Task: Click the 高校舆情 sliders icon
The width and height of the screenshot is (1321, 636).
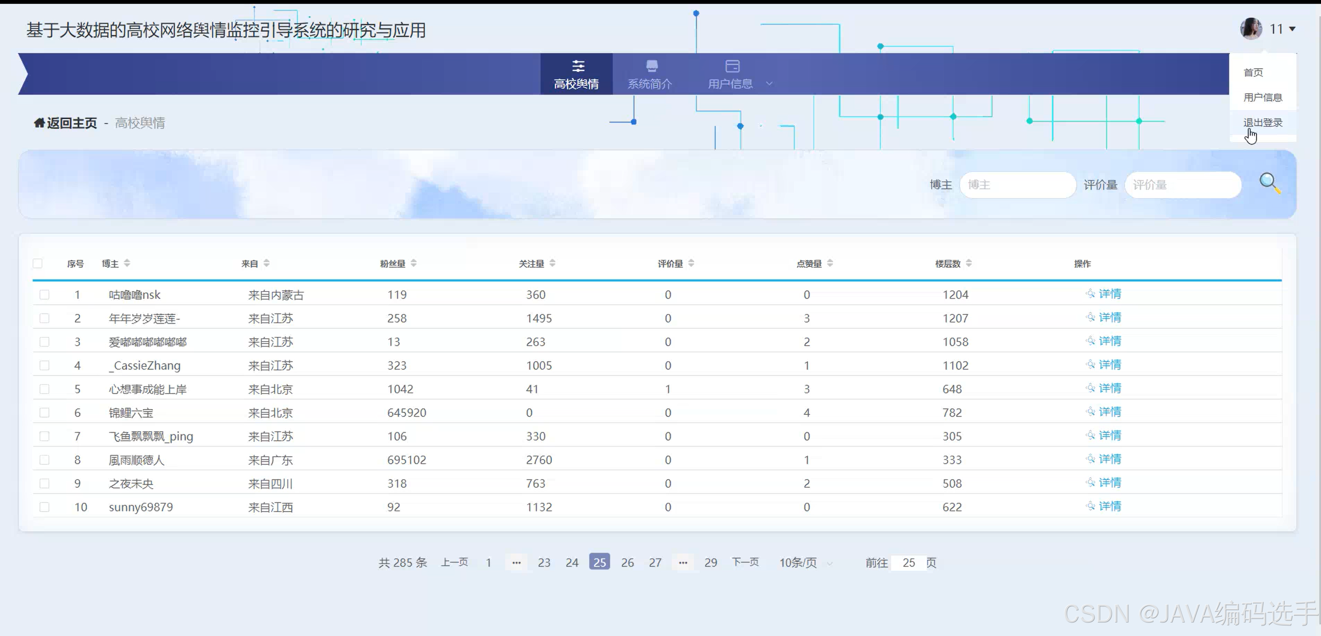Action: tap(578, 66)
